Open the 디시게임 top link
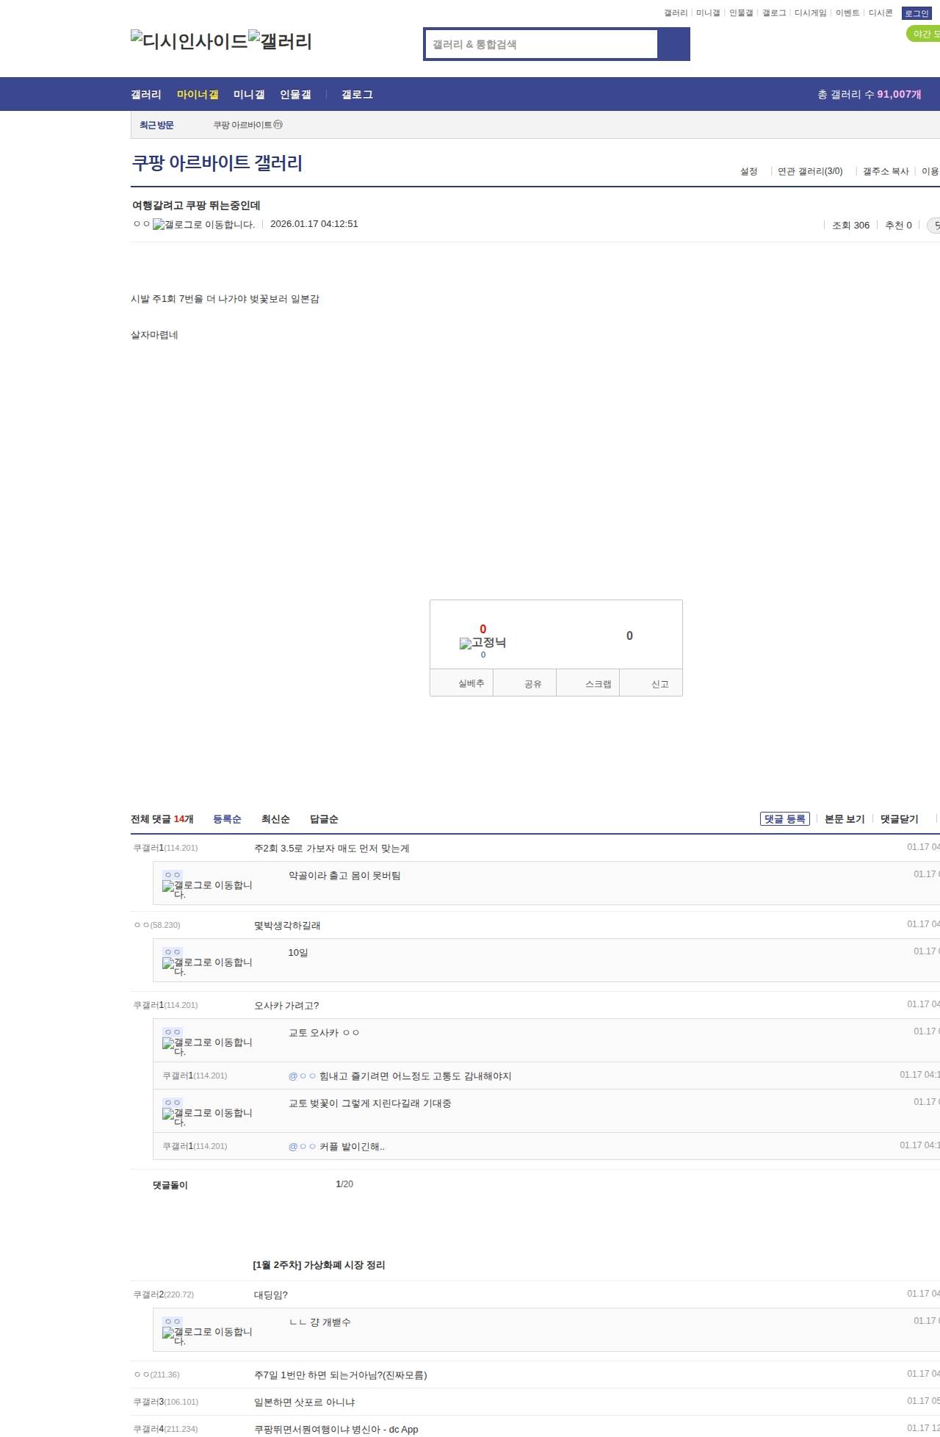The height and width of the screenshot is (1437, 940). pyautogui.click(x=811, y=13)
